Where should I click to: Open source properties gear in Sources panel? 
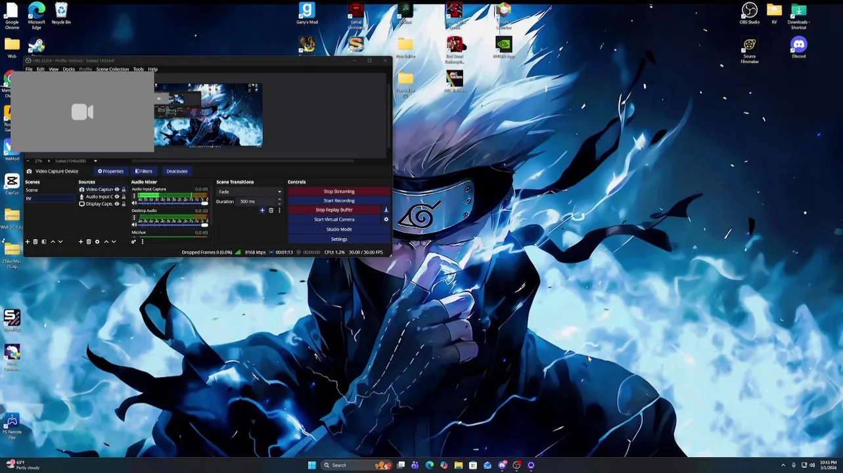coord(97,242)
